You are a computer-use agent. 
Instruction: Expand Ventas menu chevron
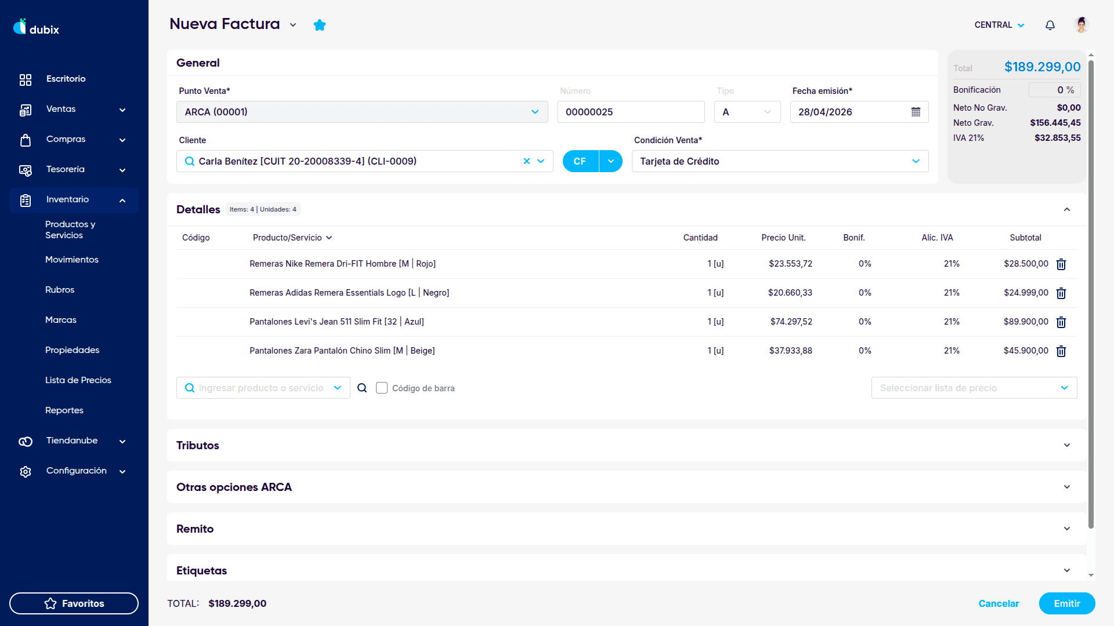pyautogui.click(x=122, y=110)
